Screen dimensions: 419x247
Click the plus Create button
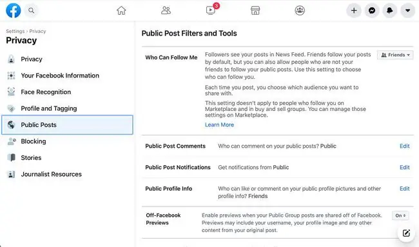(354, 10)
